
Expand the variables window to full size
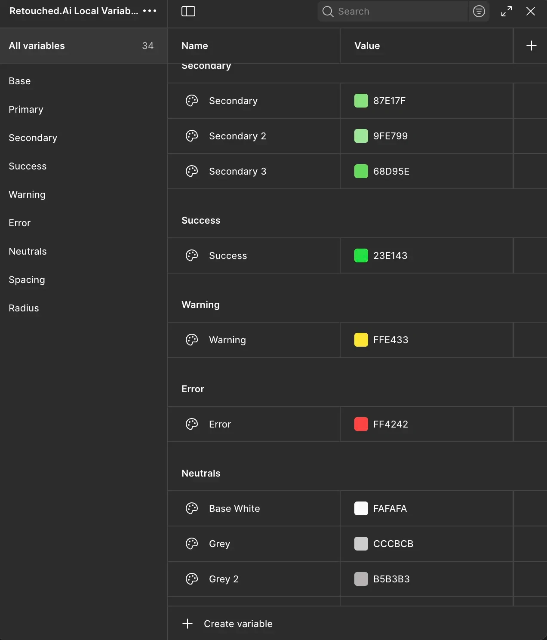(x=507, y=11)
